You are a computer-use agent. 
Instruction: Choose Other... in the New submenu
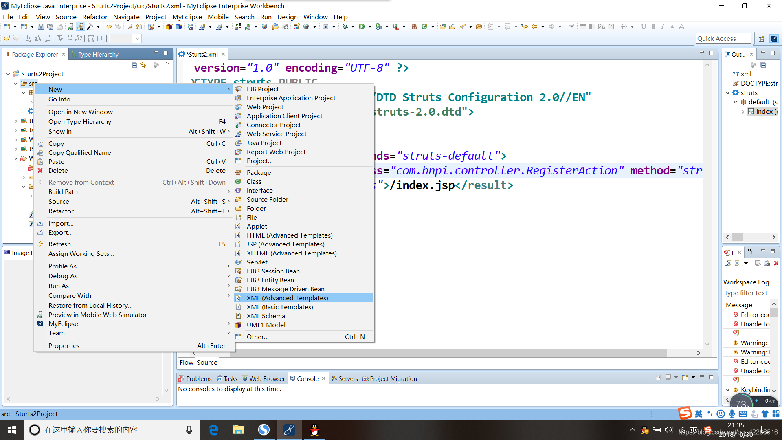304,337
